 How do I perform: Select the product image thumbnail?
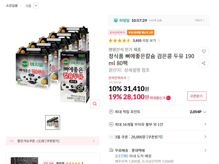53,123
